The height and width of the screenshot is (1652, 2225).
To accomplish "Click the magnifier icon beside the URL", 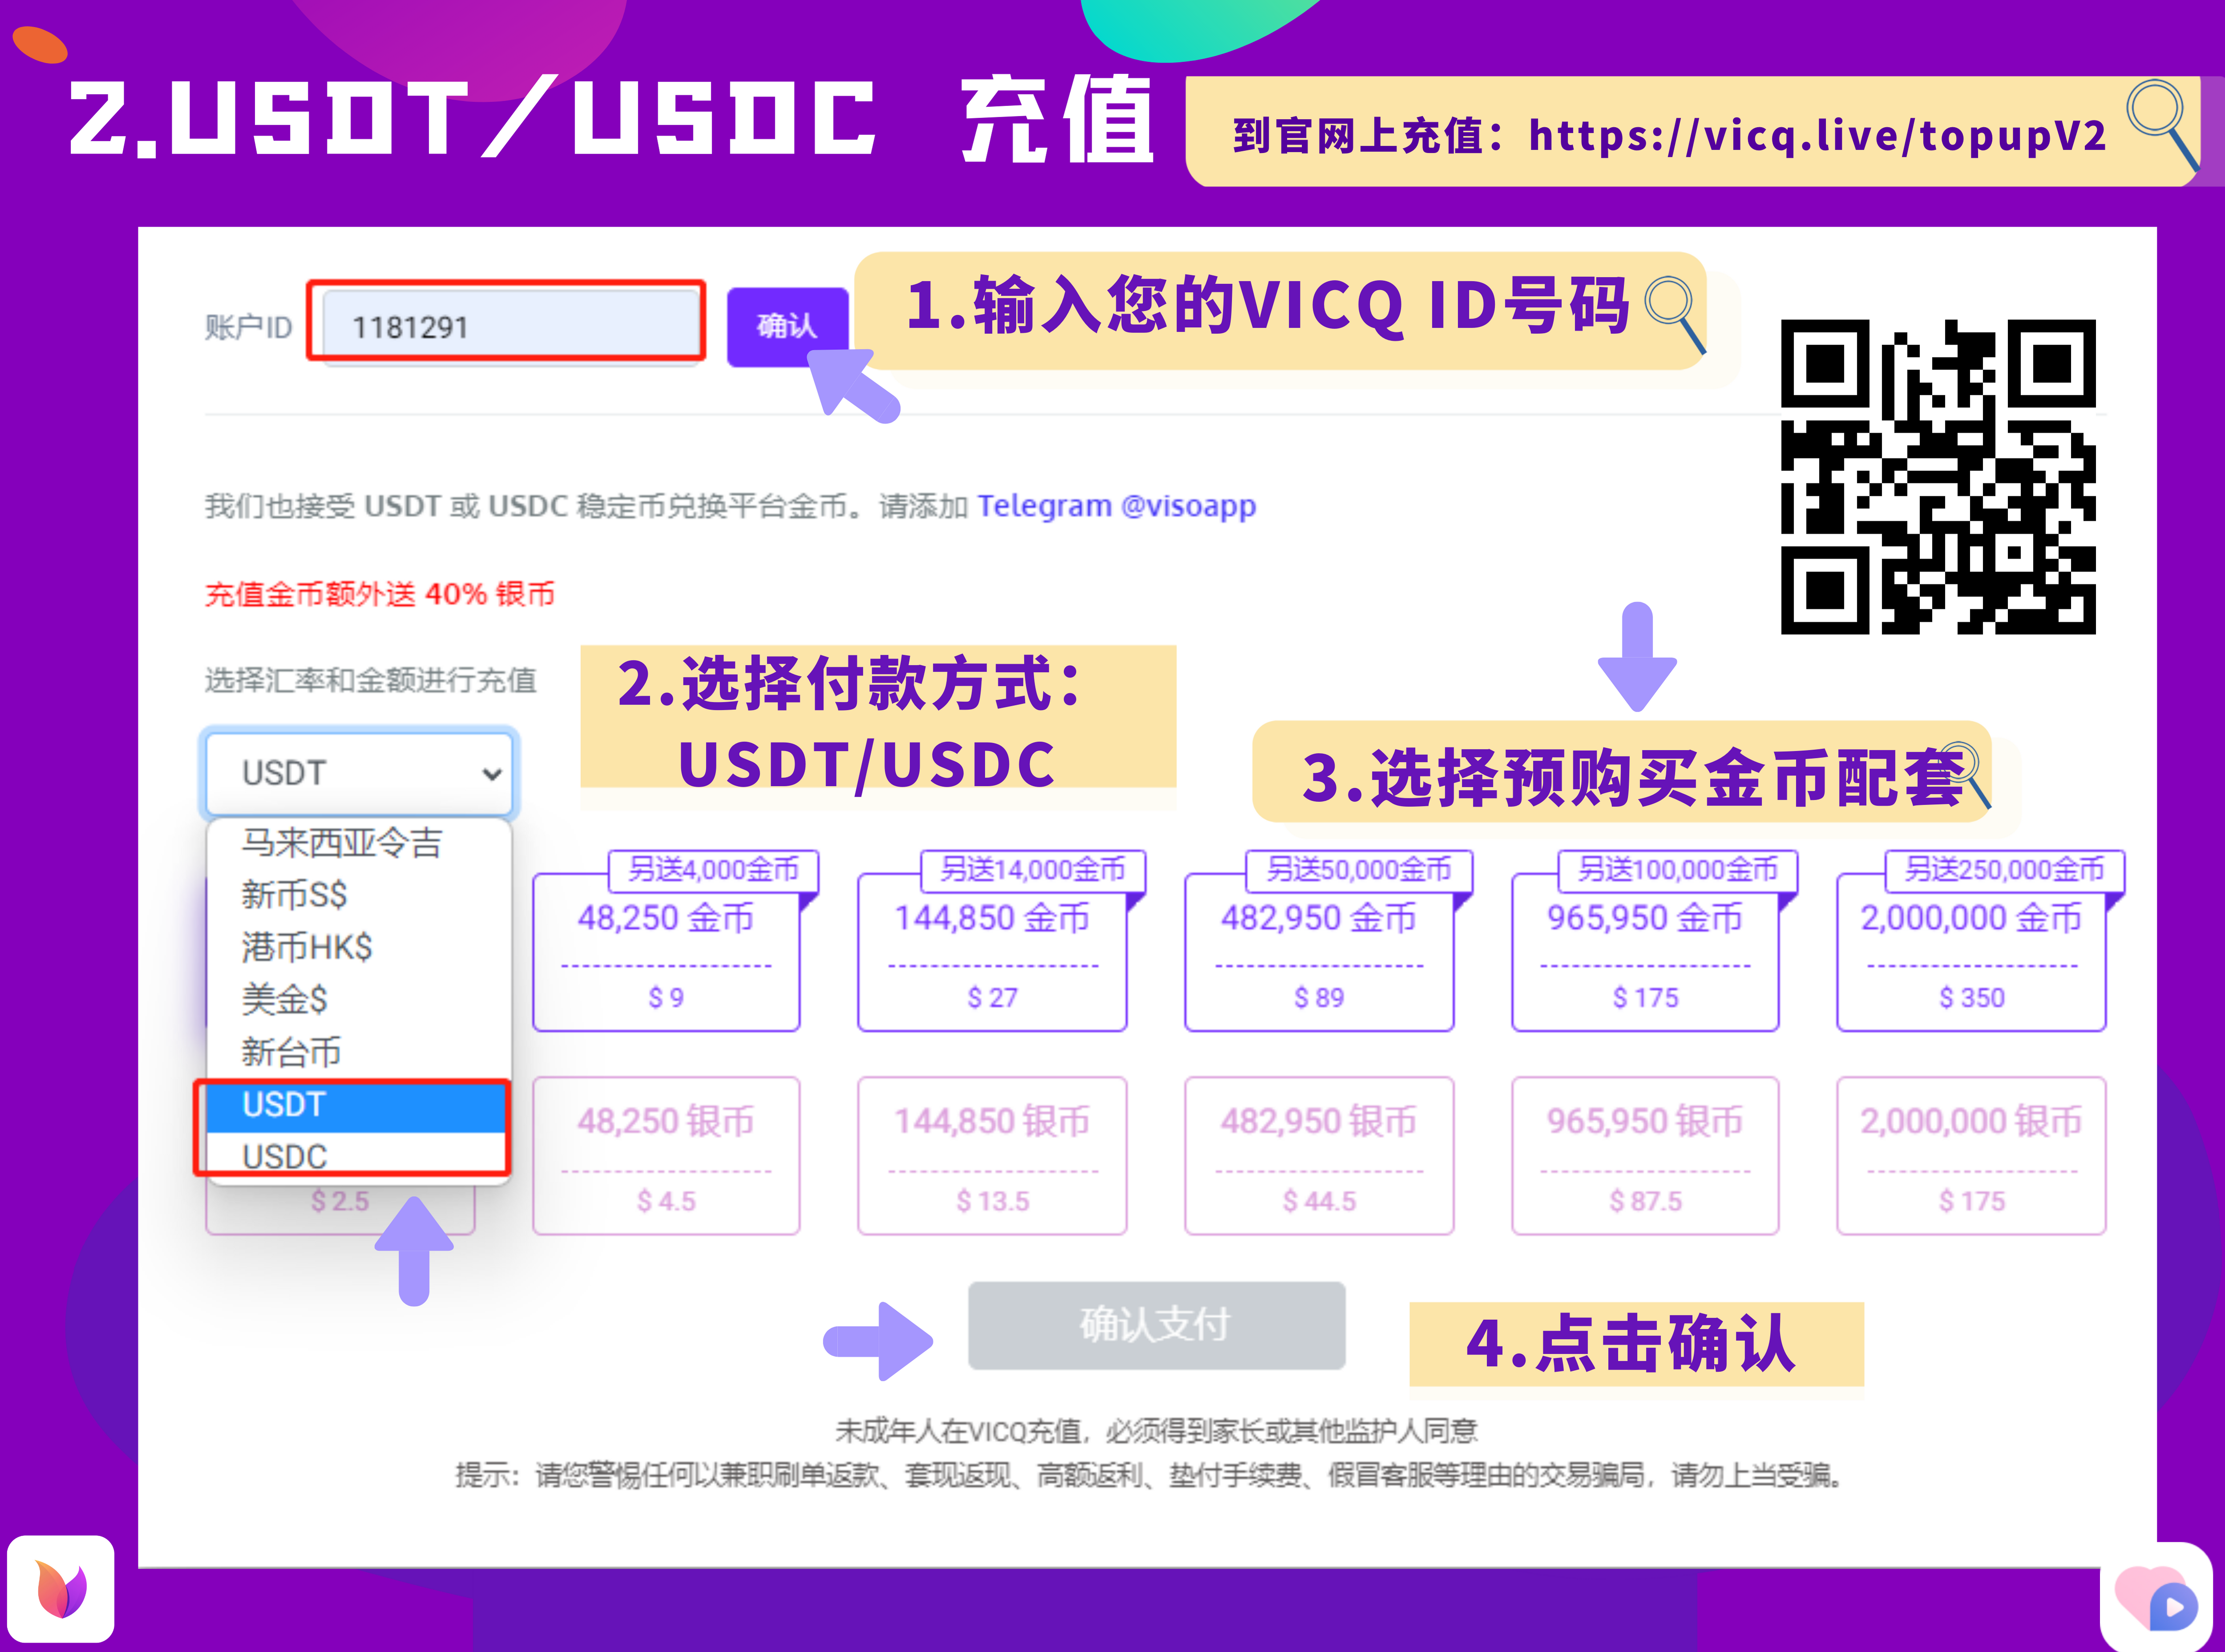I will [2163, 126].
